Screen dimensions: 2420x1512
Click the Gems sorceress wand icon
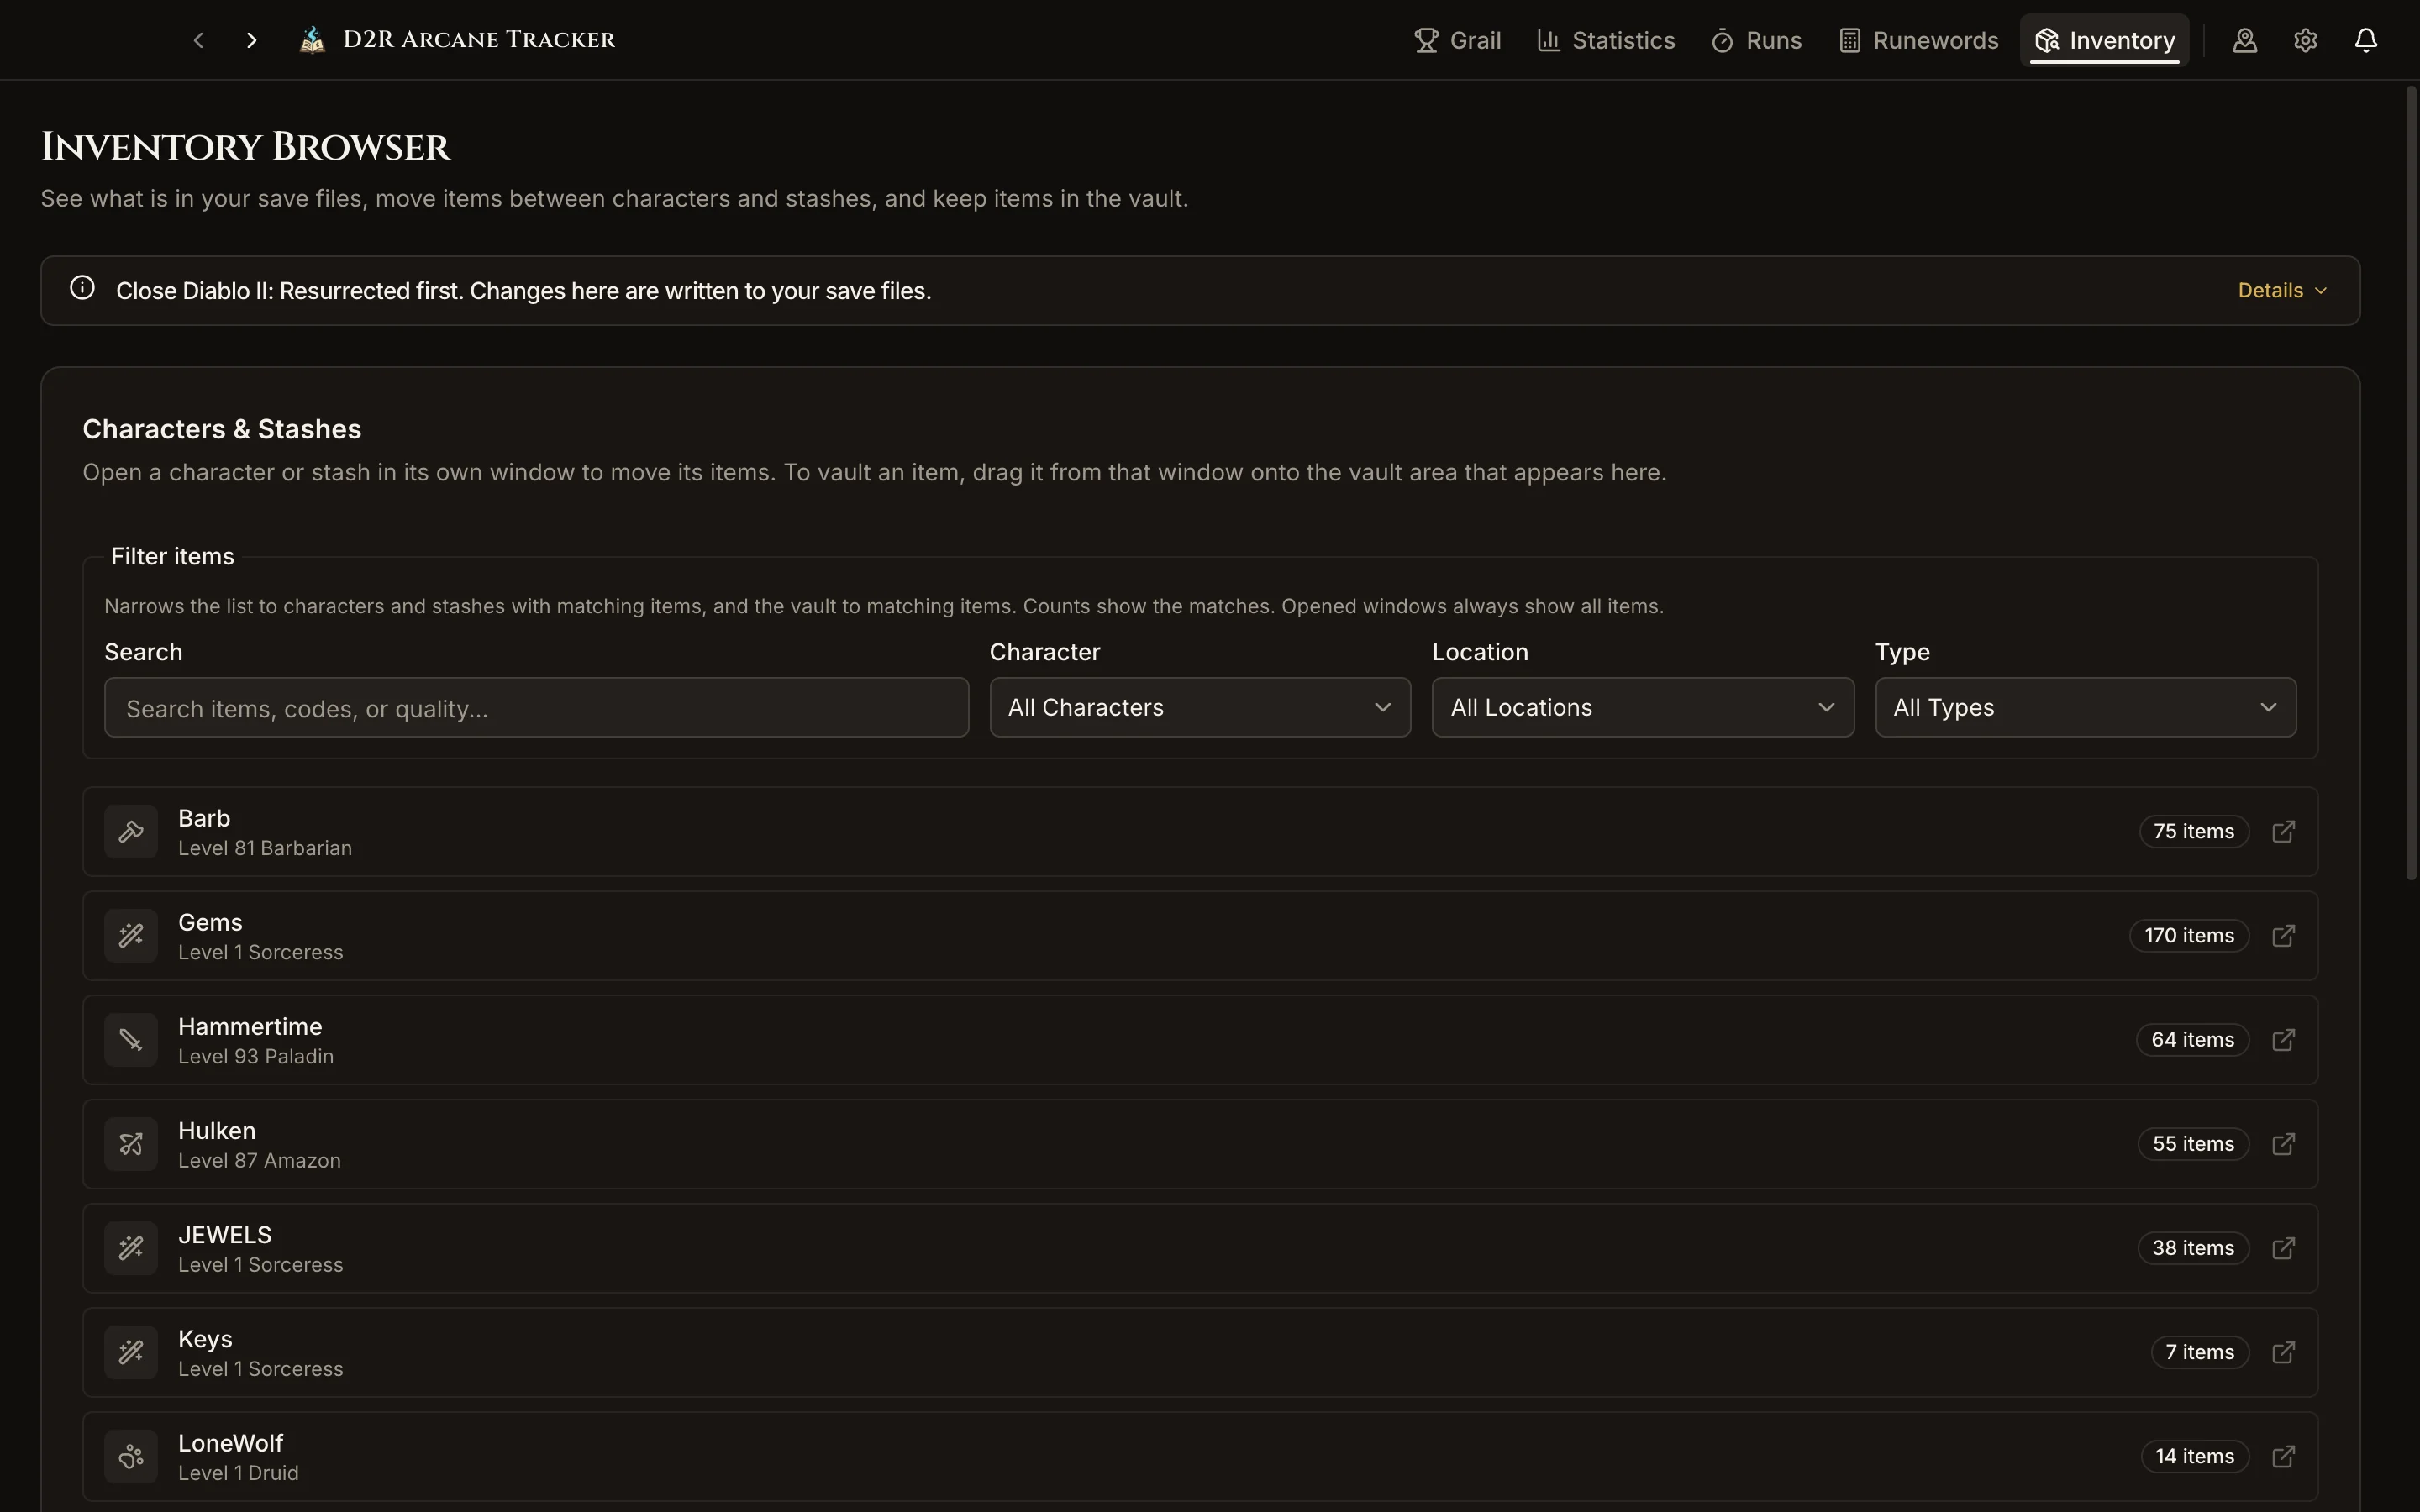(131, 936)
